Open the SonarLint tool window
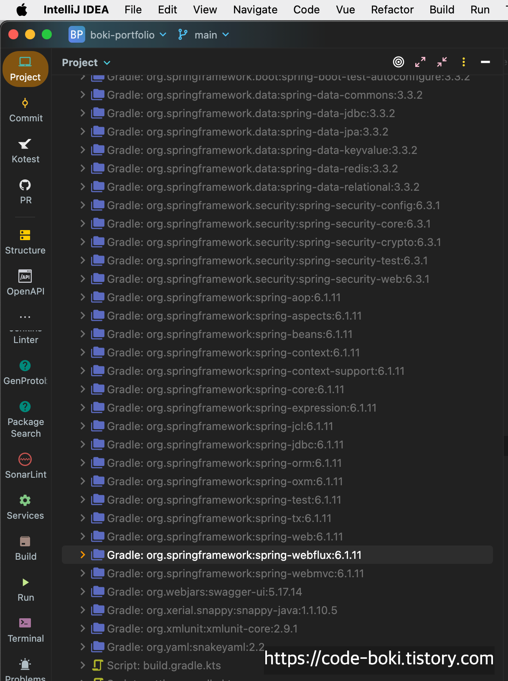Screen dimensions: 508x681 point(25,466)
